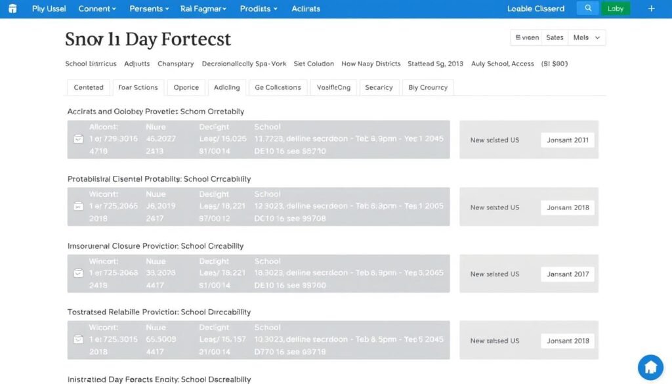
Task: Switch to the Centetad tab
Action: click(89, 87)
